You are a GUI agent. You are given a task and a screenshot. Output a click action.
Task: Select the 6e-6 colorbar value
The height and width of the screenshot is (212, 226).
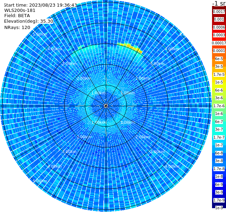[219, 90]
